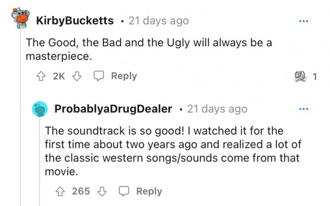Open more options for KirbyBucketts' comment

(304, 21)
